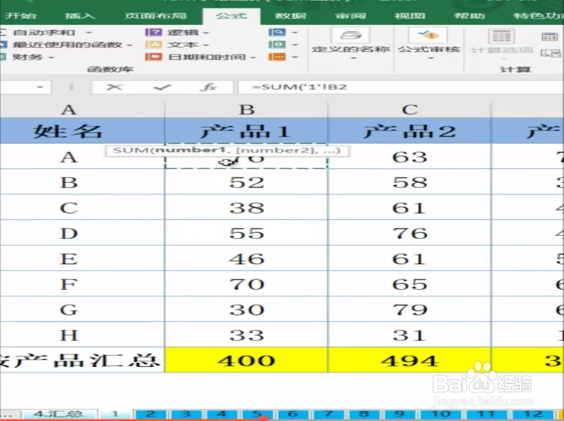Select column B header
The image size is (564, 421).
(246, 109)
